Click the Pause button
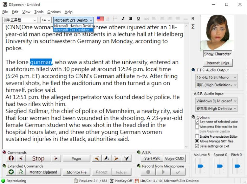This screenshot has width=247, height=184. [76, 158]
